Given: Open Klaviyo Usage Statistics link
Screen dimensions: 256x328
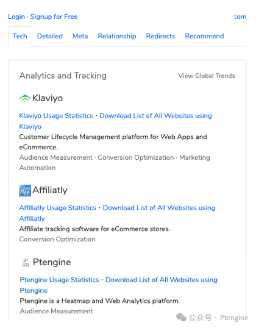Looking at the screenshot, I should click(x=56, y=116).
